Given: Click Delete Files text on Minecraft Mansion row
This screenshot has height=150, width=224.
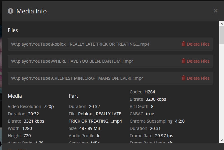Looking at the screenshot, I should coord(198,78).
